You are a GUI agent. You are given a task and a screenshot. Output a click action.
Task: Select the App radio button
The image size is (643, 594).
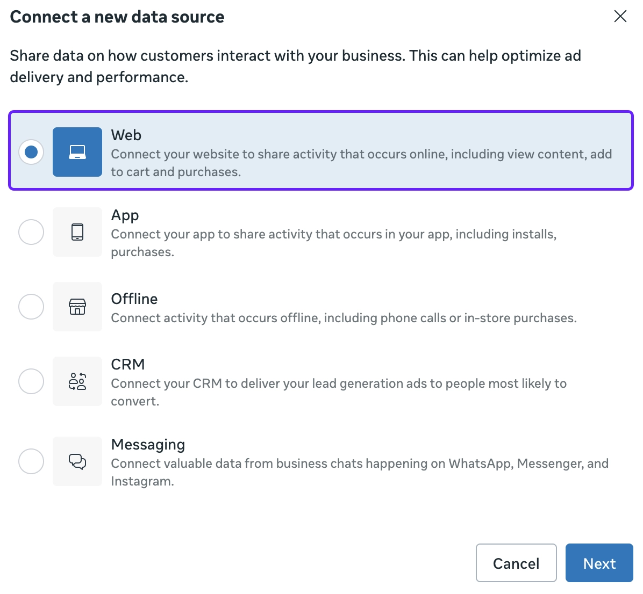[31, 231]
